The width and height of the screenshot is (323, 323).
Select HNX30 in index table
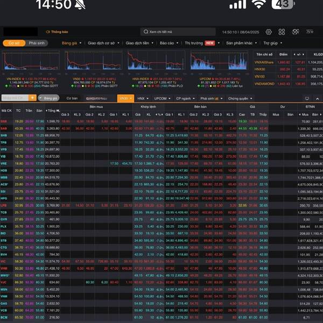[x=260, y=69]
